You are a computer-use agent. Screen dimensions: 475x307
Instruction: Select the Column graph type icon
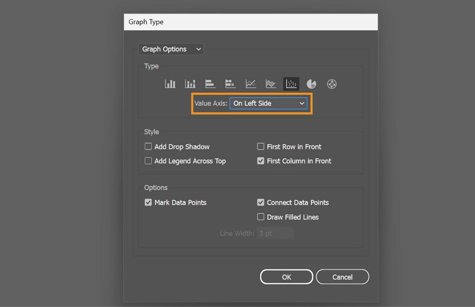point(170,83)
